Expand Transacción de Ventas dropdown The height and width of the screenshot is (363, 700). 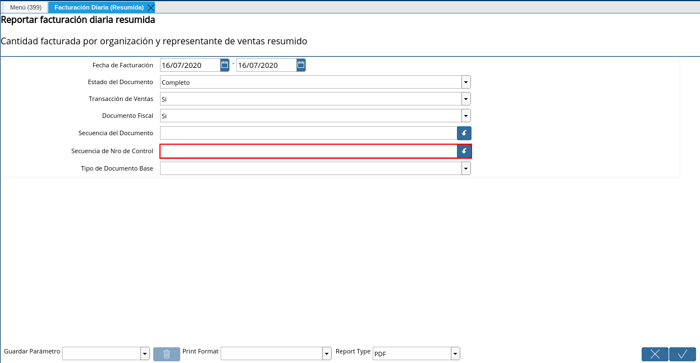click(x=466, y=99)
